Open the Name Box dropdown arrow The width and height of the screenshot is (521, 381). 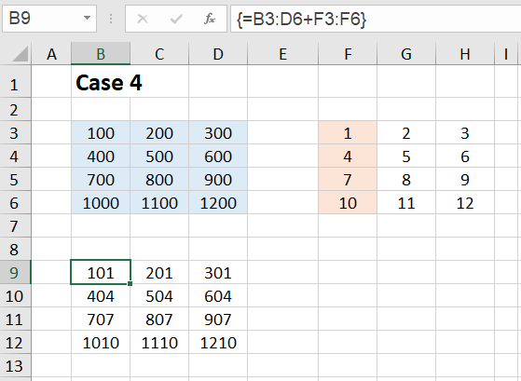click(87, 18)
